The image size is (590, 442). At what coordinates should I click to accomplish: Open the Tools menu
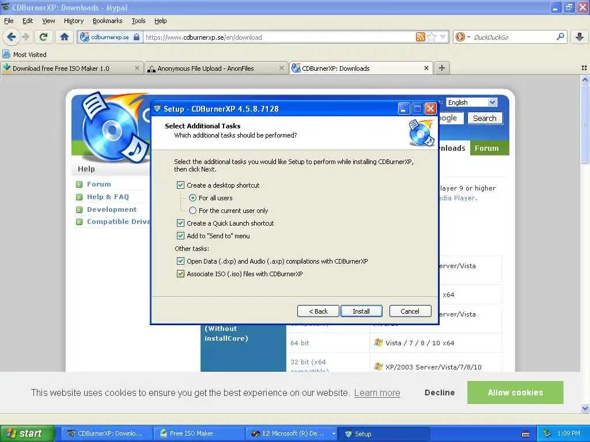tap(138, 21)
